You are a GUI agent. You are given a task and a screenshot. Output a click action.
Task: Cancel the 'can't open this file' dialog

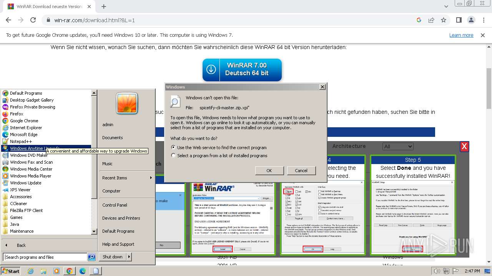click(301, 171)
